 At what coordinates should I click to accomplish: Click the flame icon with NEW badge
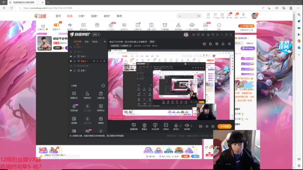(x=111, y=25)
